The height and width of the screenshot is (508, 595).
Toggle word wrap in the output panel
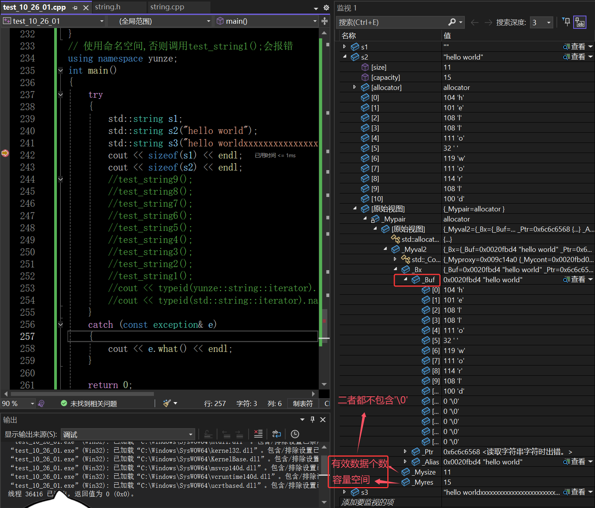point(276,434)
